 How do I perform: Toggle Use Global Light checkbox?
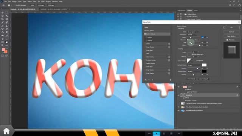tap(193, 54)
